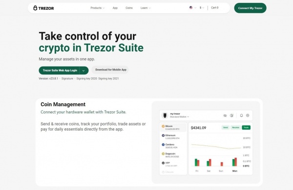Go to the App menu item
This screenshot has height=190, width=293.
point(115,8)
